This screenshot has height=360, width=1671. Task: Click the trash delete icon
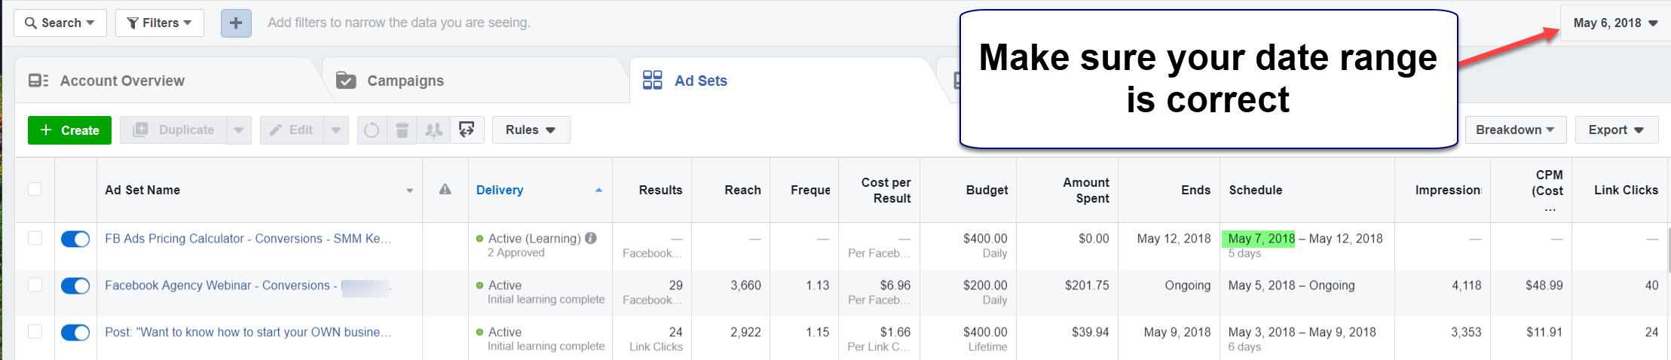pos(402,130)
